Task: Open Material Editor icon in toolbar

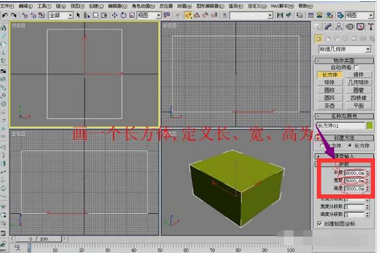Action: (x=330, y=15)
